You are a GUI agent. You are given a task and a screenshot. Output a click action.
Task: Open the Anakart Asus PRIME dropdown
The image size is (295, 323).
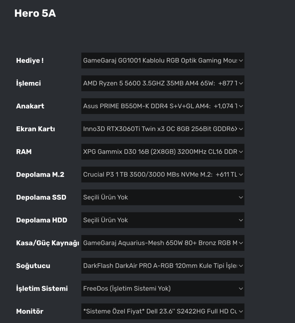point(162,106)
